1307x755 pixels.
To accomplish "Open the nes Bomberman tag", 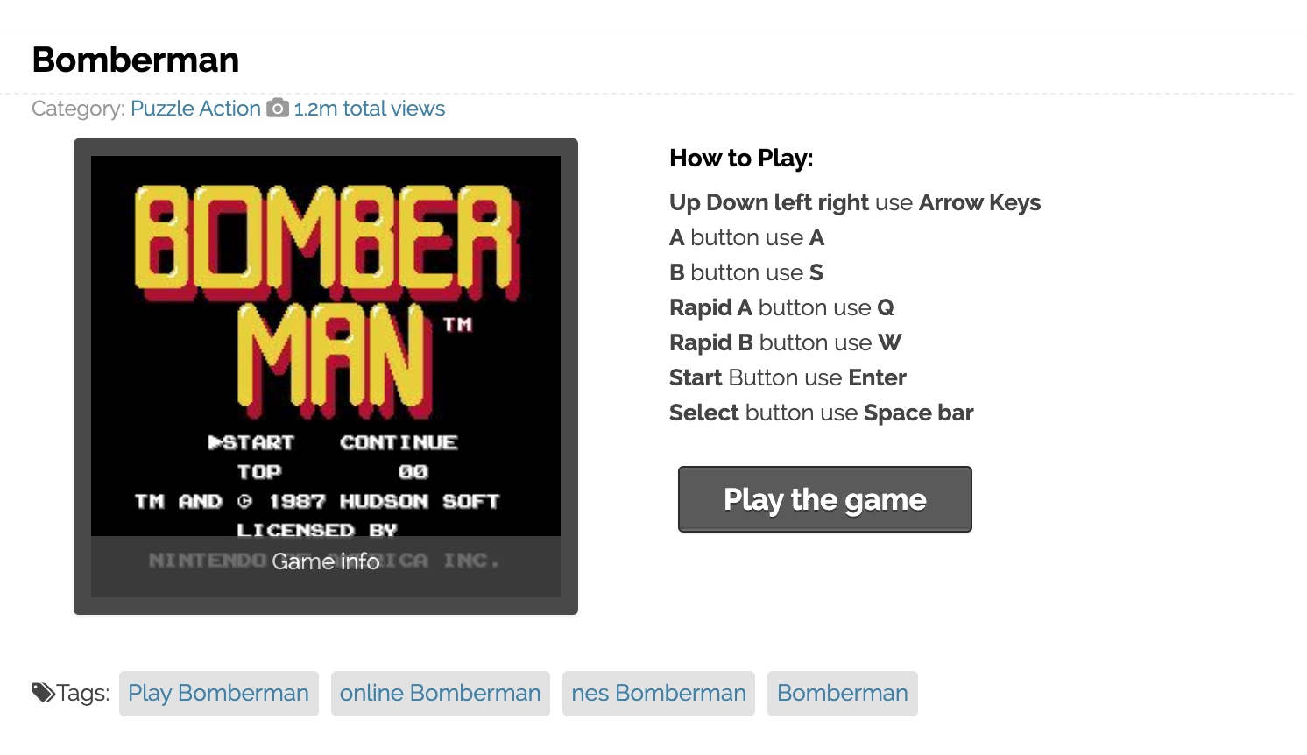I will [x=658, y=694].
